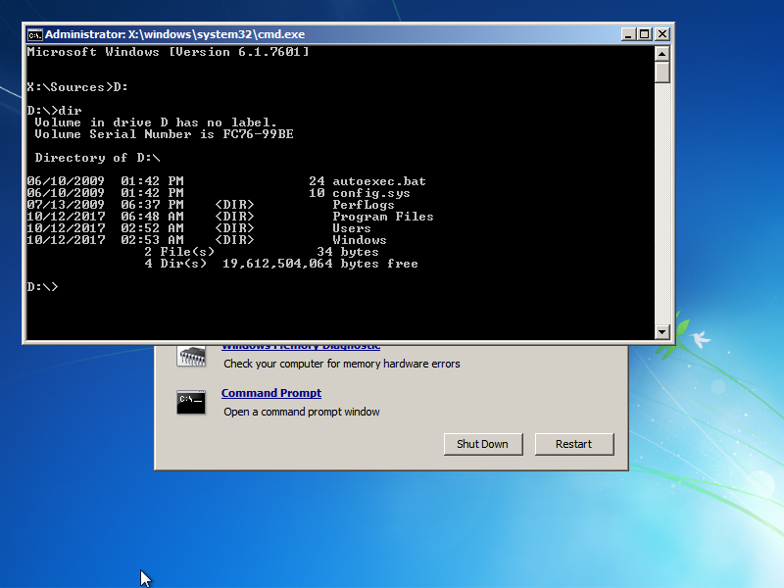Click the current D:\> prompt line
The width and height of the screenshot is (784, 588).
click(42, 287)
